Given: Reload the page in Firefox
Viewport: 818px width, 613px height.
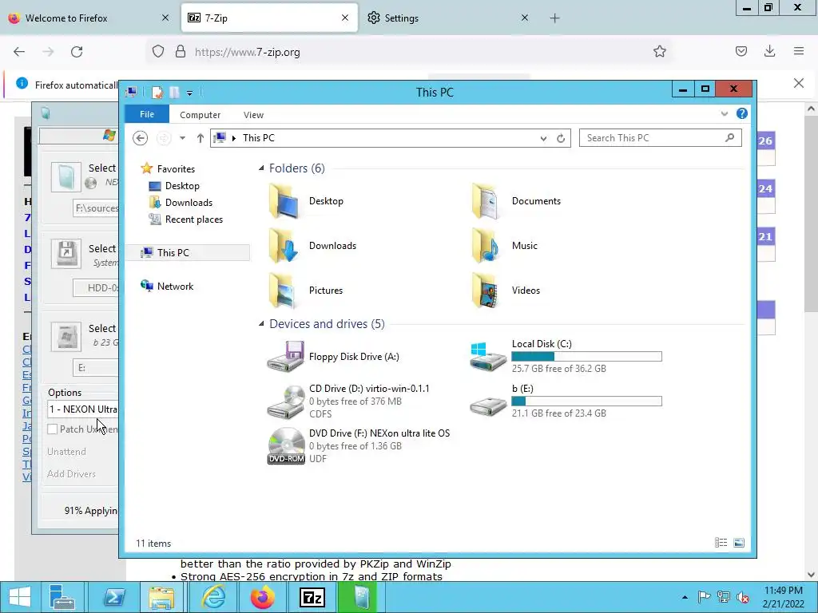Looking at the screenshot, I should [x=77, y=52].
